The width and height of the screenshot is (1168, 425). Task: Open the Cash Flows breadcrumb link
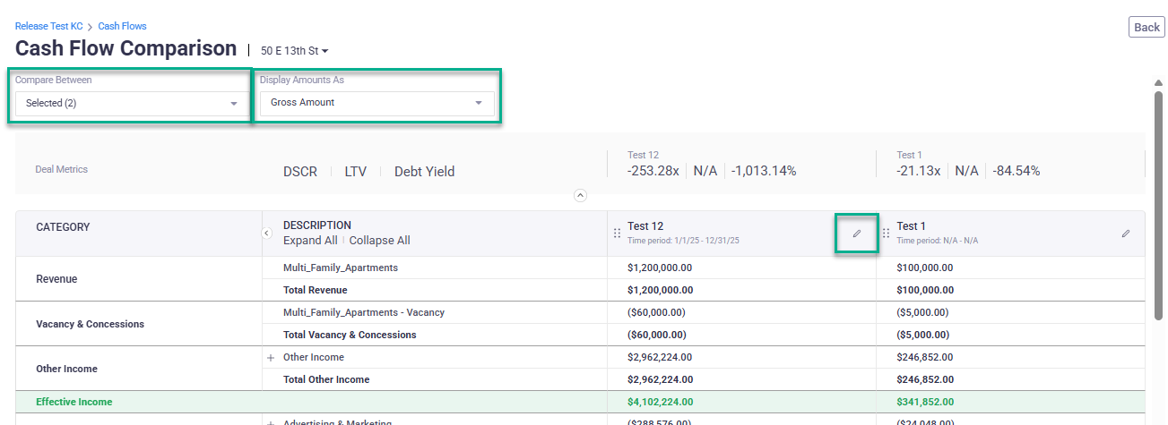click(x=122, y=27)
